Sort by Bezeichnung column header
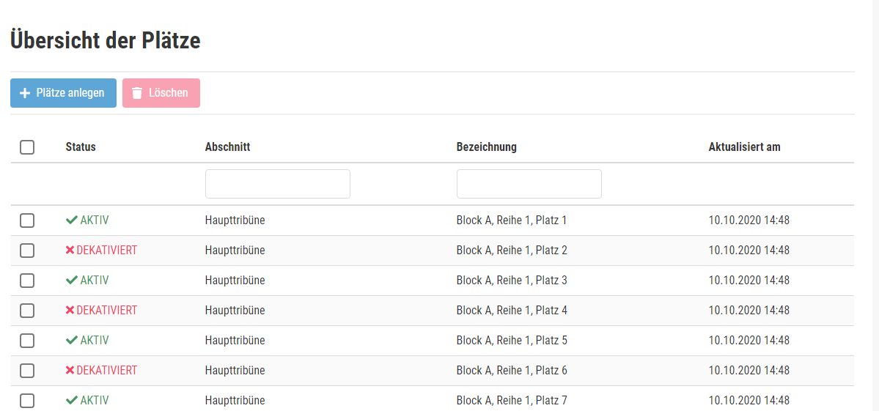 [486, 147]
